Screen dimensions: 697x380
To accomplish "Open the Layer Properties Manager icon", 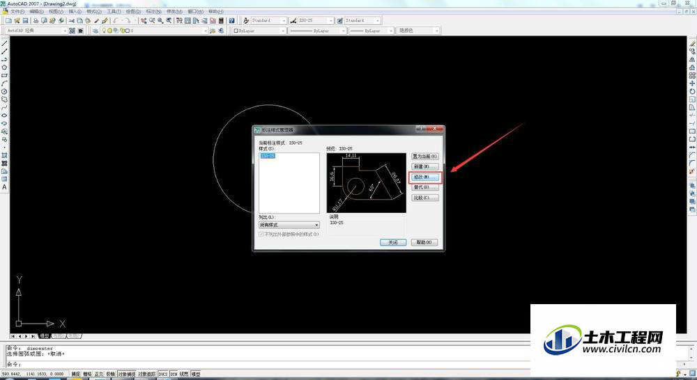I will point(95,31).
